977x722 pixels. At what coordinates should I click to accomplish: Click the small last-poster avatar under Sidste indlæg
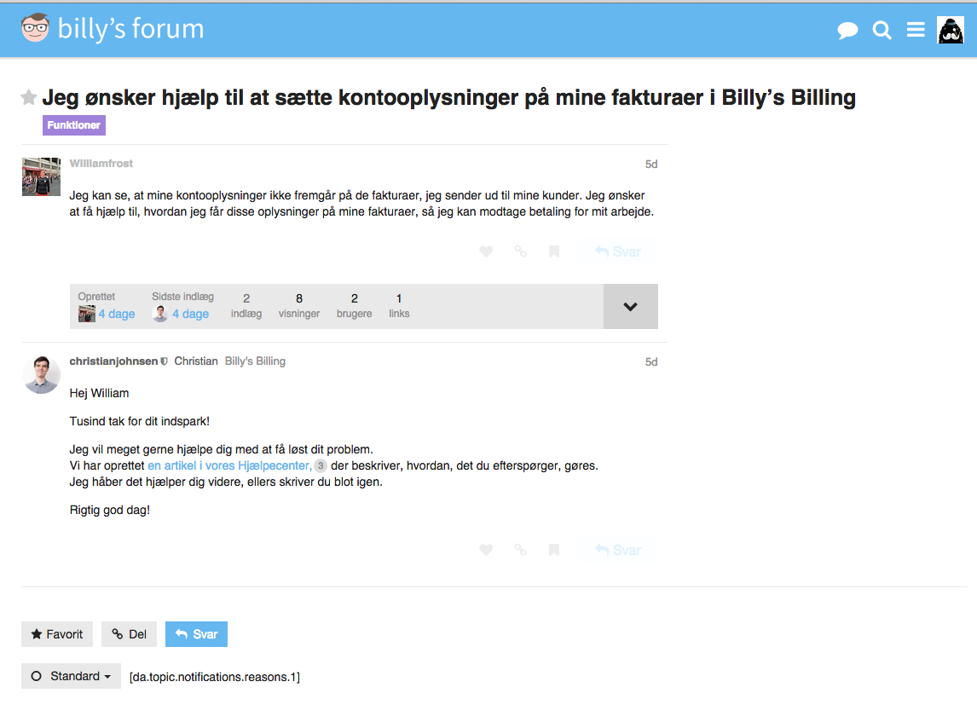[x=160, y=314]
